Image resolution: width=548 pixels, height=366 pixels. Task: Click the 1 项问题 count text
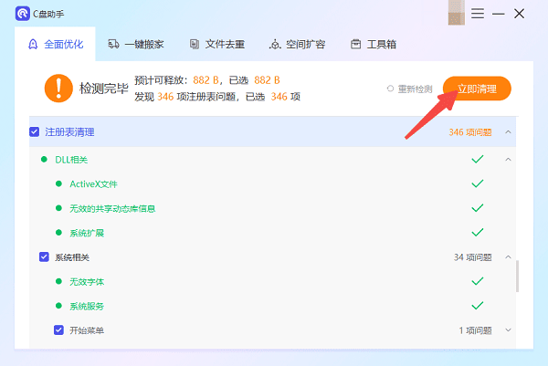475,330
